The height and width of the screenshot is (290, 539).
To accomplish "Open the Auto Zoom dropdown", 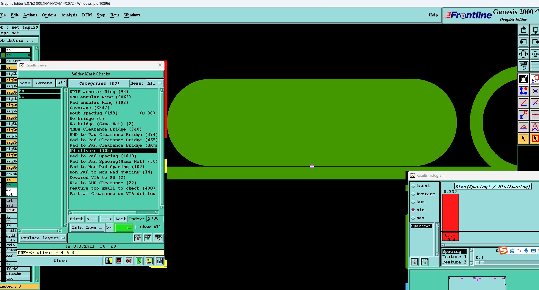I will [x=87, y=228].
